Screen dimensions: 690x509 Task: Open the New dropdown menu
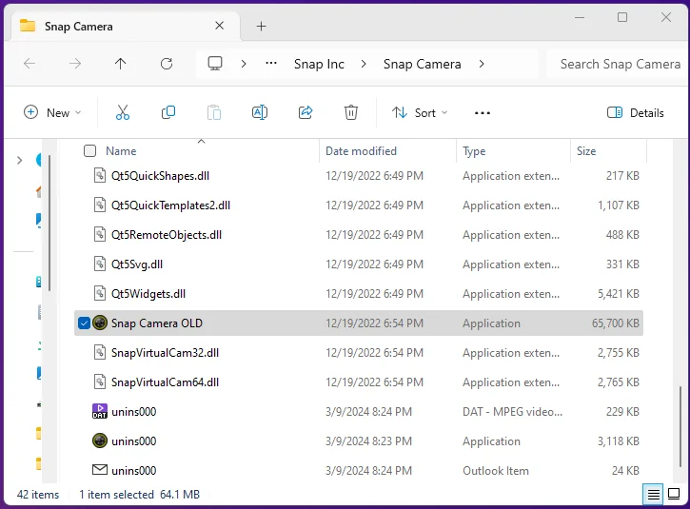tap(52, 112)
